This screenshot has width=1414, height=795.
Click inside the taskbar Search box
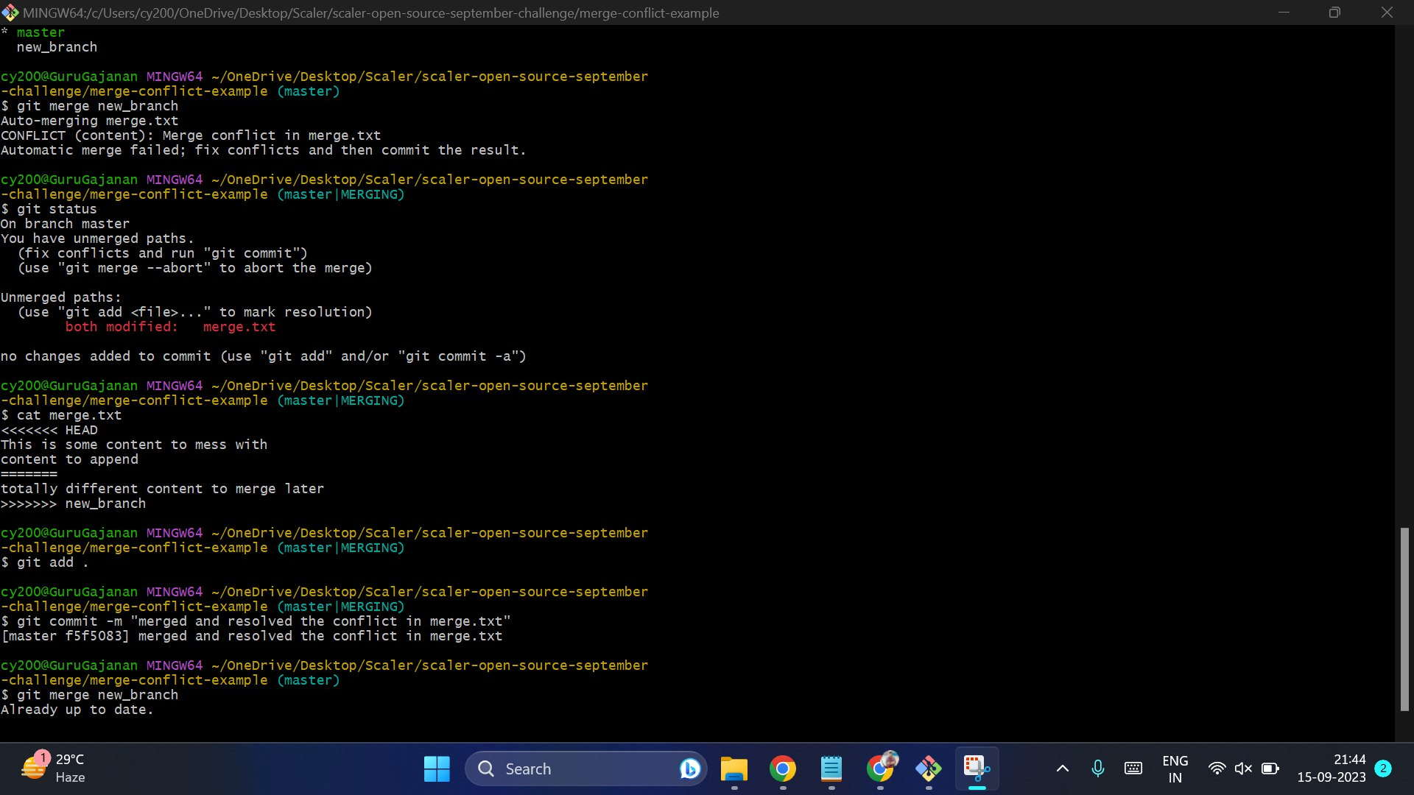pyautogui.click(x=567, y=768)
